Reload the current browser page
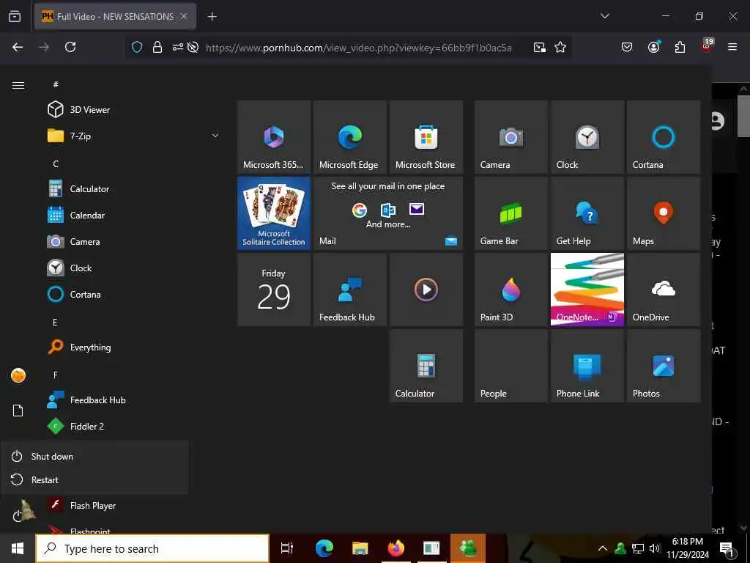This screenshot has width=750, height=563. [70, 47]
